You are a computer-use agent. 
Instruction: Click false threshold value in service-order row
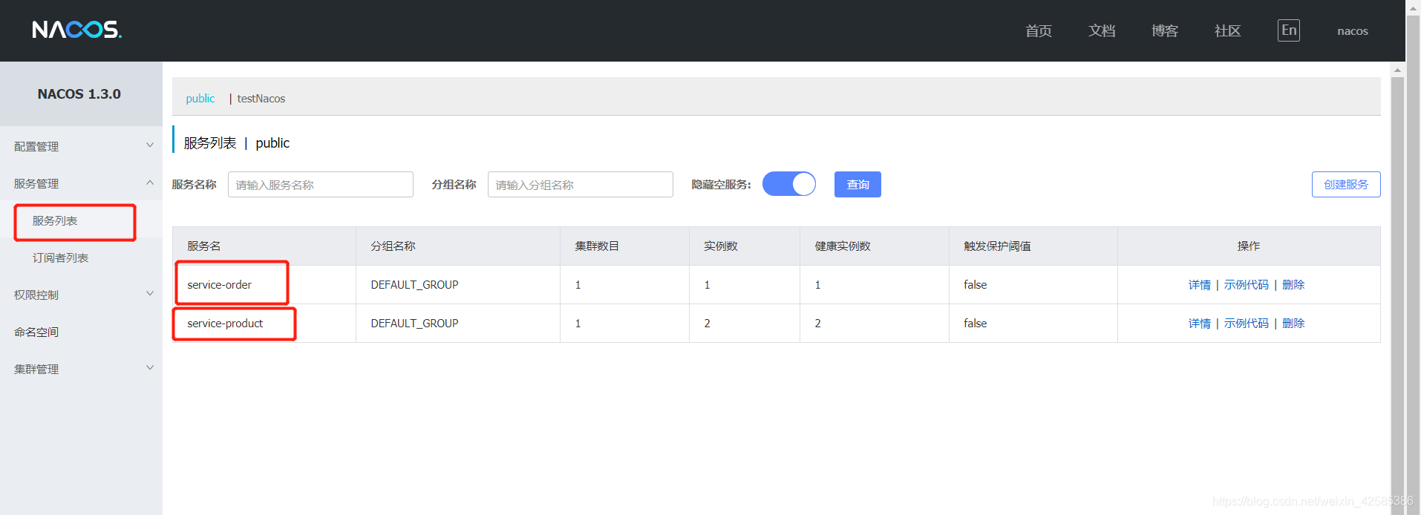pos(976,285)
